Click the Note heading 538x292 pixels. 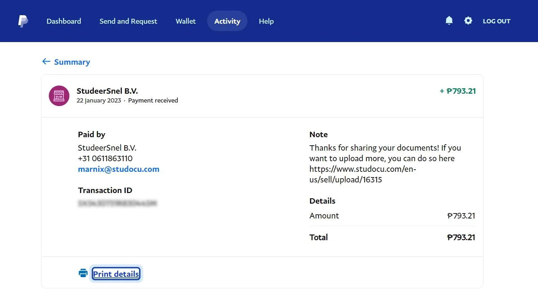click(x=319, y=134)
